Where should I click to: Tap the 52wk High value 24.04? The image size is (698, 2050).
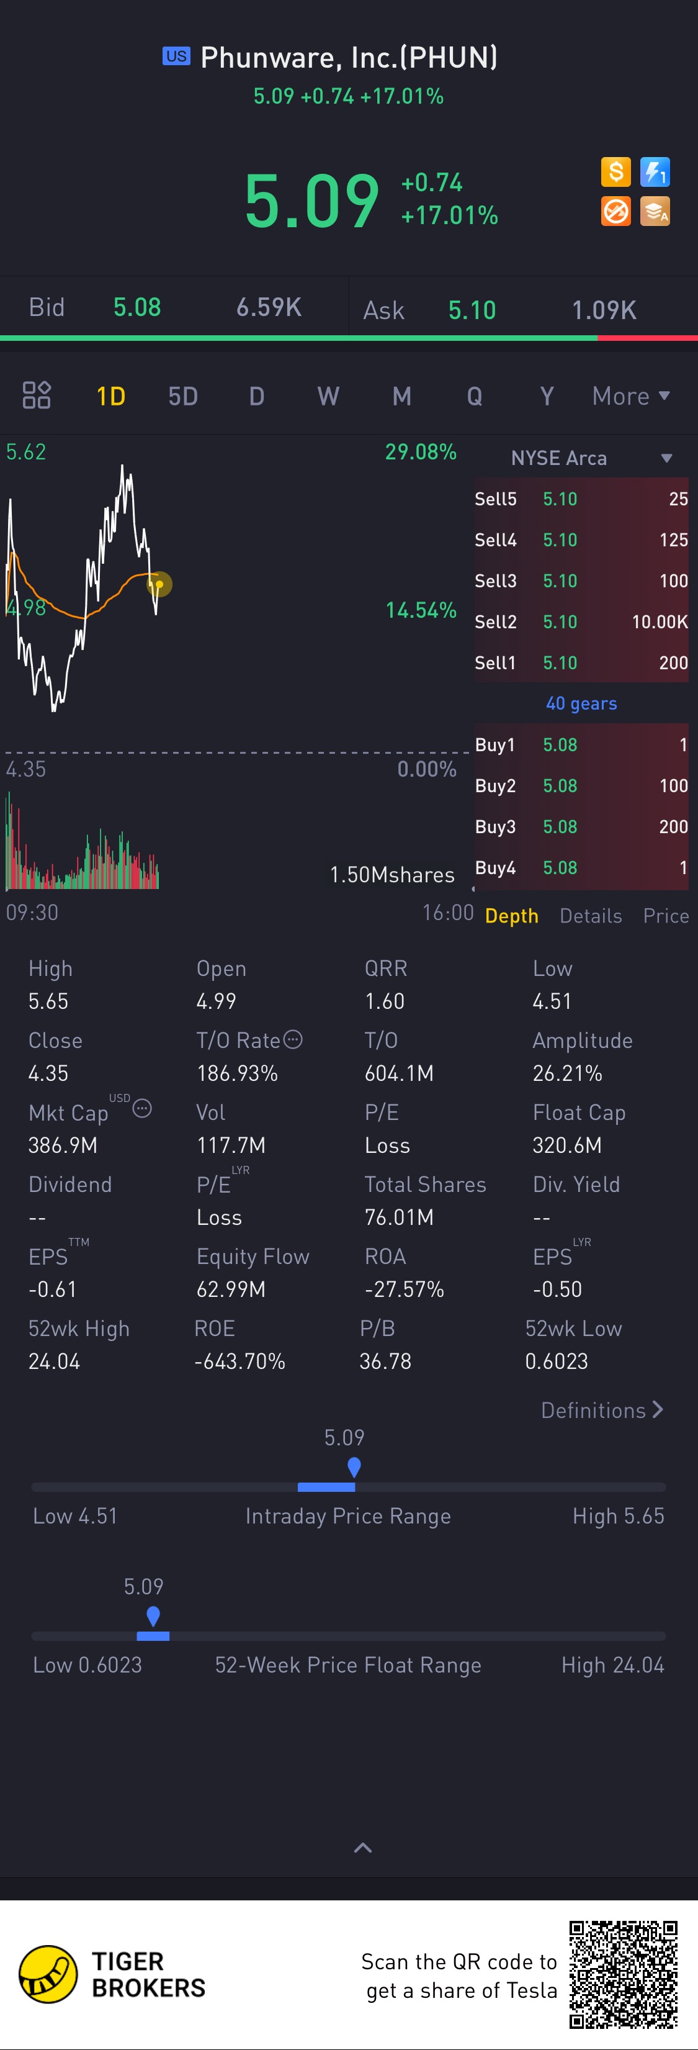(54, 1361)
